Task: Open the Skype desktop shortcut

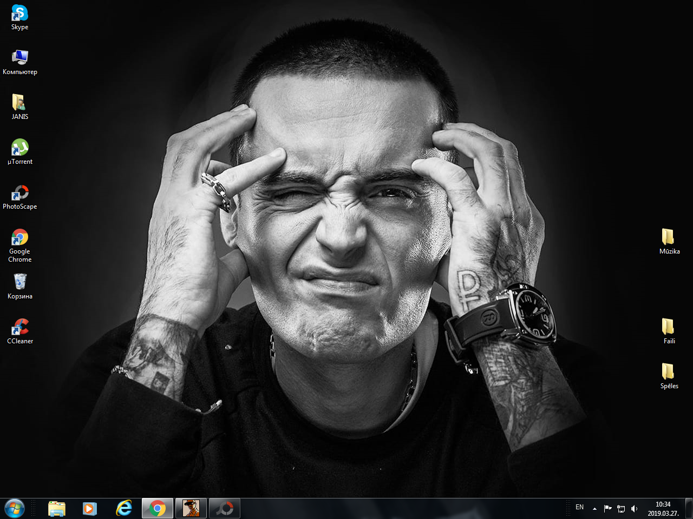Action: [x=20, y=17]
